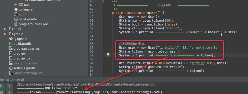
Task: Click the java executable path in console
Action: (86, 84)
